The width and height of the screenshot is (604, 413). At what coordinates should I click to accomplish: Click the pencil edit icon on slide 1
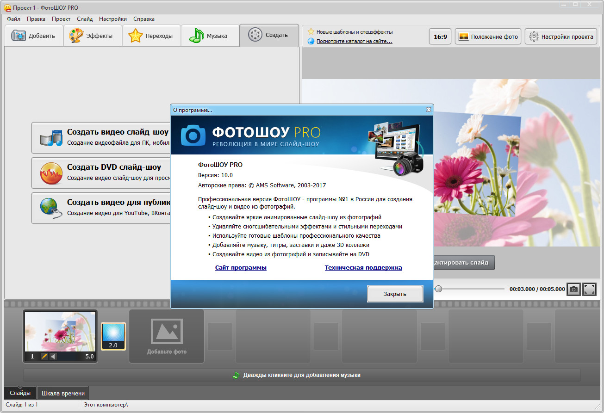pyautogui.click(x=44, y=356)
